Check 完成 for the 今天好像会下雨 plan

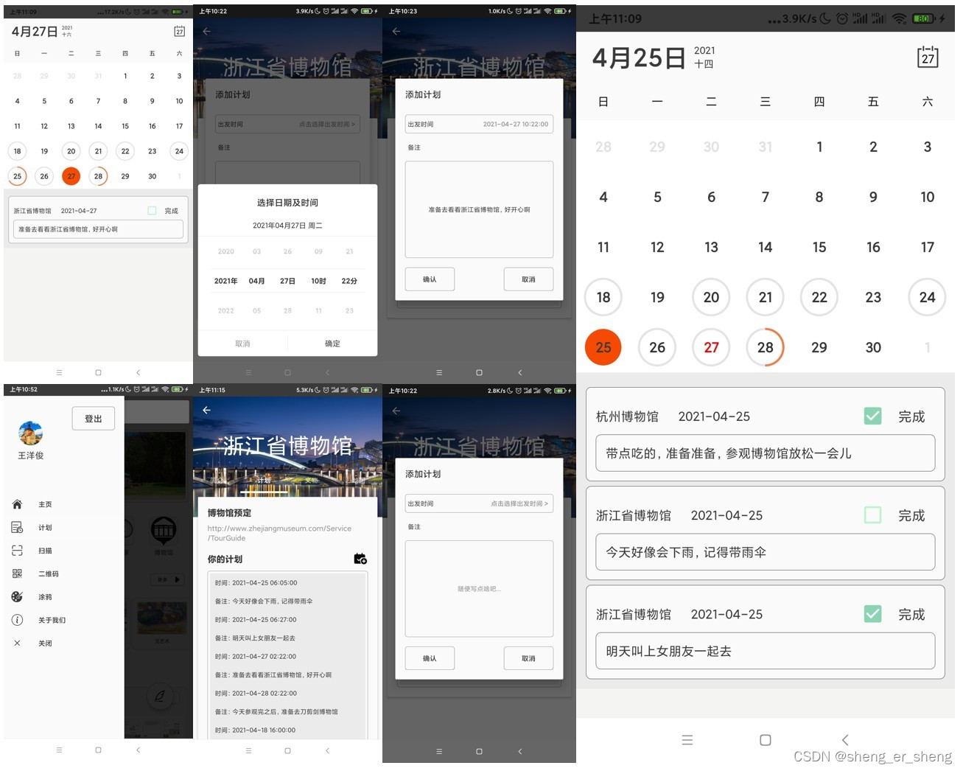coord(872,515)
